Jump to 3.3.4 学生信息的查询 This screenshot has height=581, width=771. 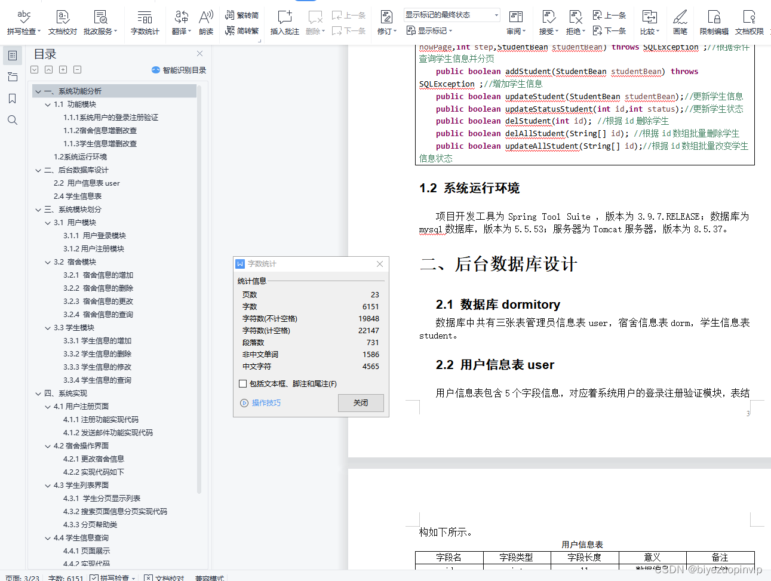97,380
